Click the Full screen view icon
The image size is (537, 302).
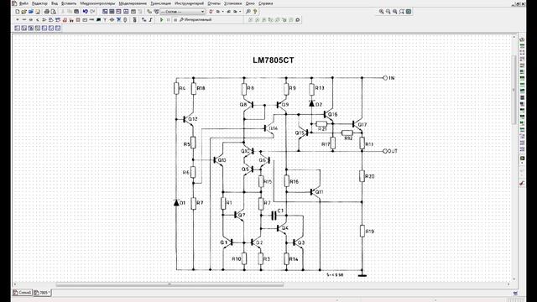tap(409, 12)
